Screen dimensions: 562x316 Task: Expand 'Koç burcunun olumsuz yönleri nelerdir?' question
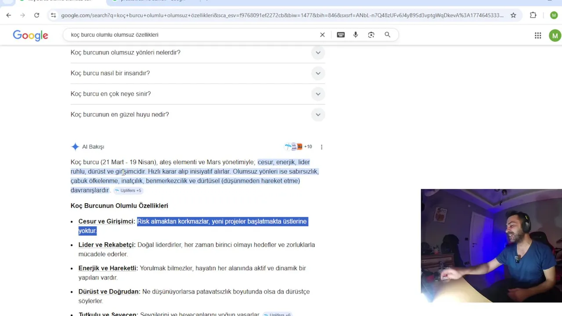click(198, 53)
